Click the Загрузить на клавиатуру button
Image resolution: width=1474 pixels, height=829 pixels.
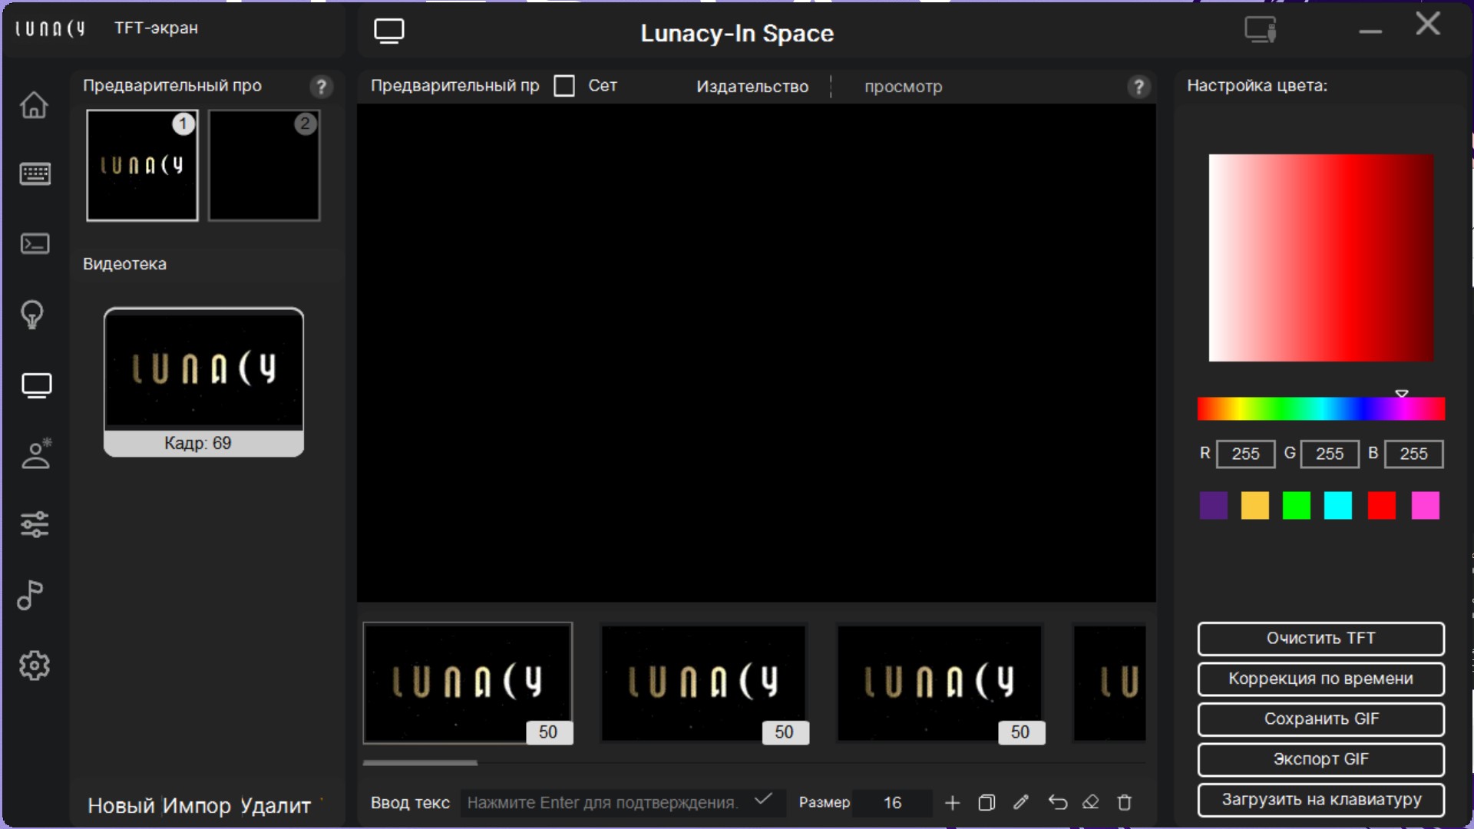[1320, 800]
